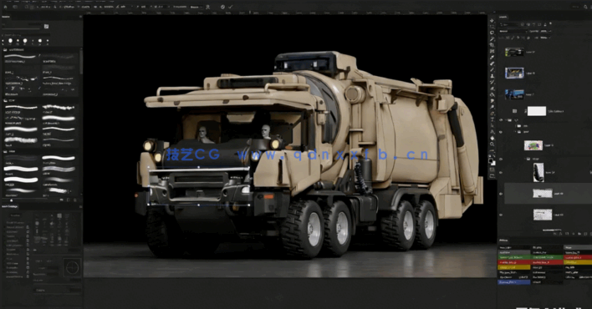Adjust the brush size slider in Brushes panel
This screenshot has height=309, width=592.
point(21,29)
